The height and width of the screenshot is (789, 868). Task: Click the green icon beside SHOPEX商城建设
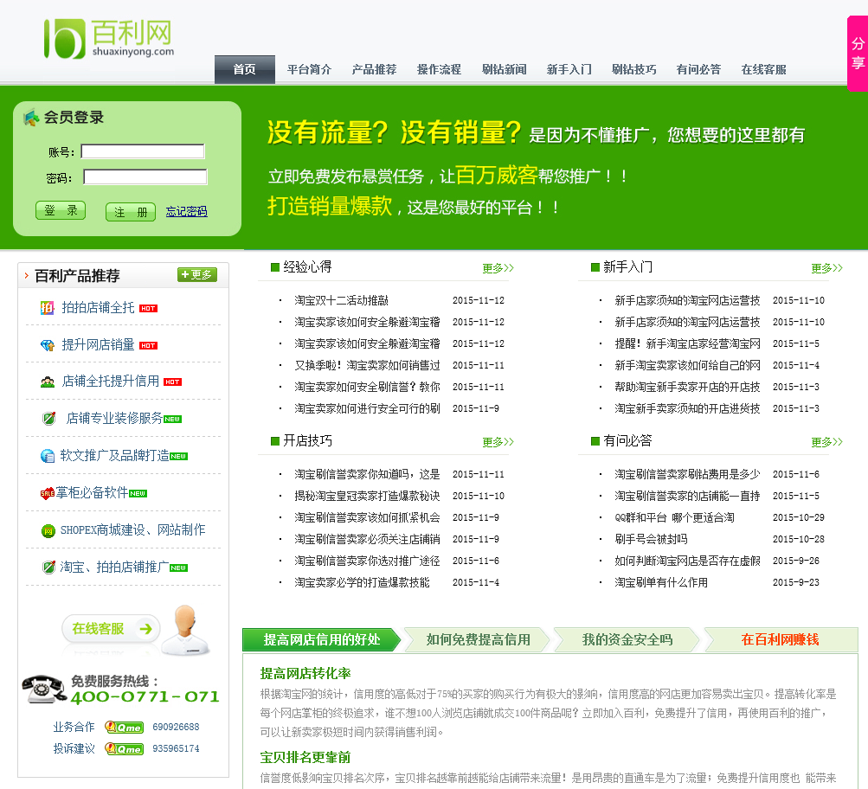click(x=48, y=531)
